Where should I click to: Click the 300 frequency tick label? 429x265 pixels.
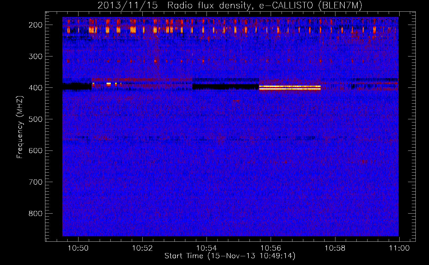tap(36, 56)
